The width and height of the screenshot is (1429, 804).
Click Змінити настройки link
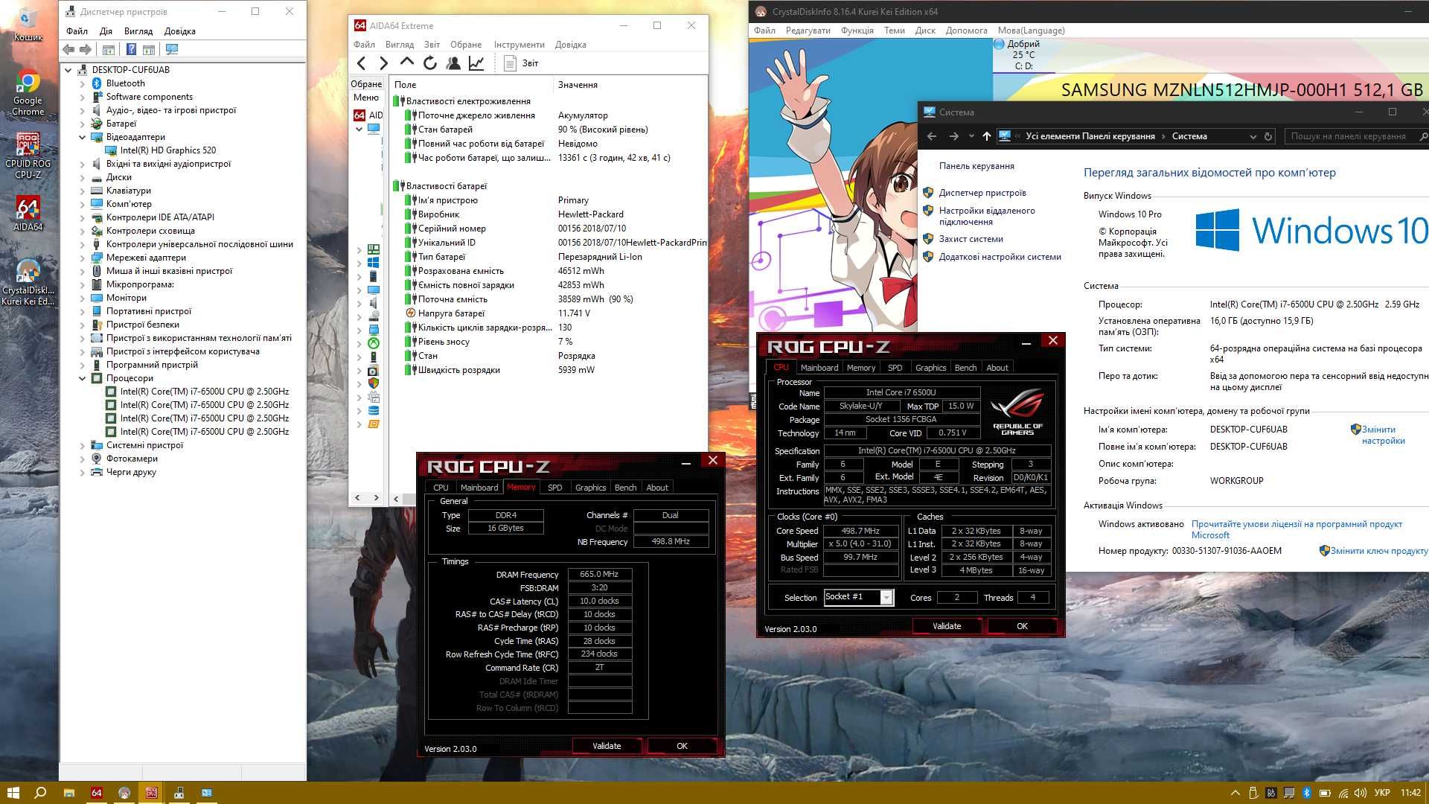pyautogui.click(x=1383, y=435)
